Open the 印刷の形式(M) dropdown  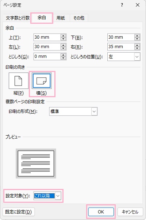[73, 111]
